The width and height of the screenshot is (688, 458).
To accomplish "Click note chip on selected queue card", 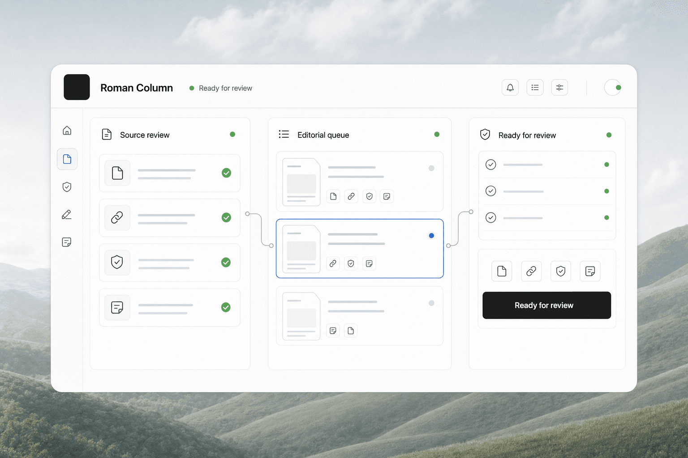I will pyautogui.click(x=369, y=263).
